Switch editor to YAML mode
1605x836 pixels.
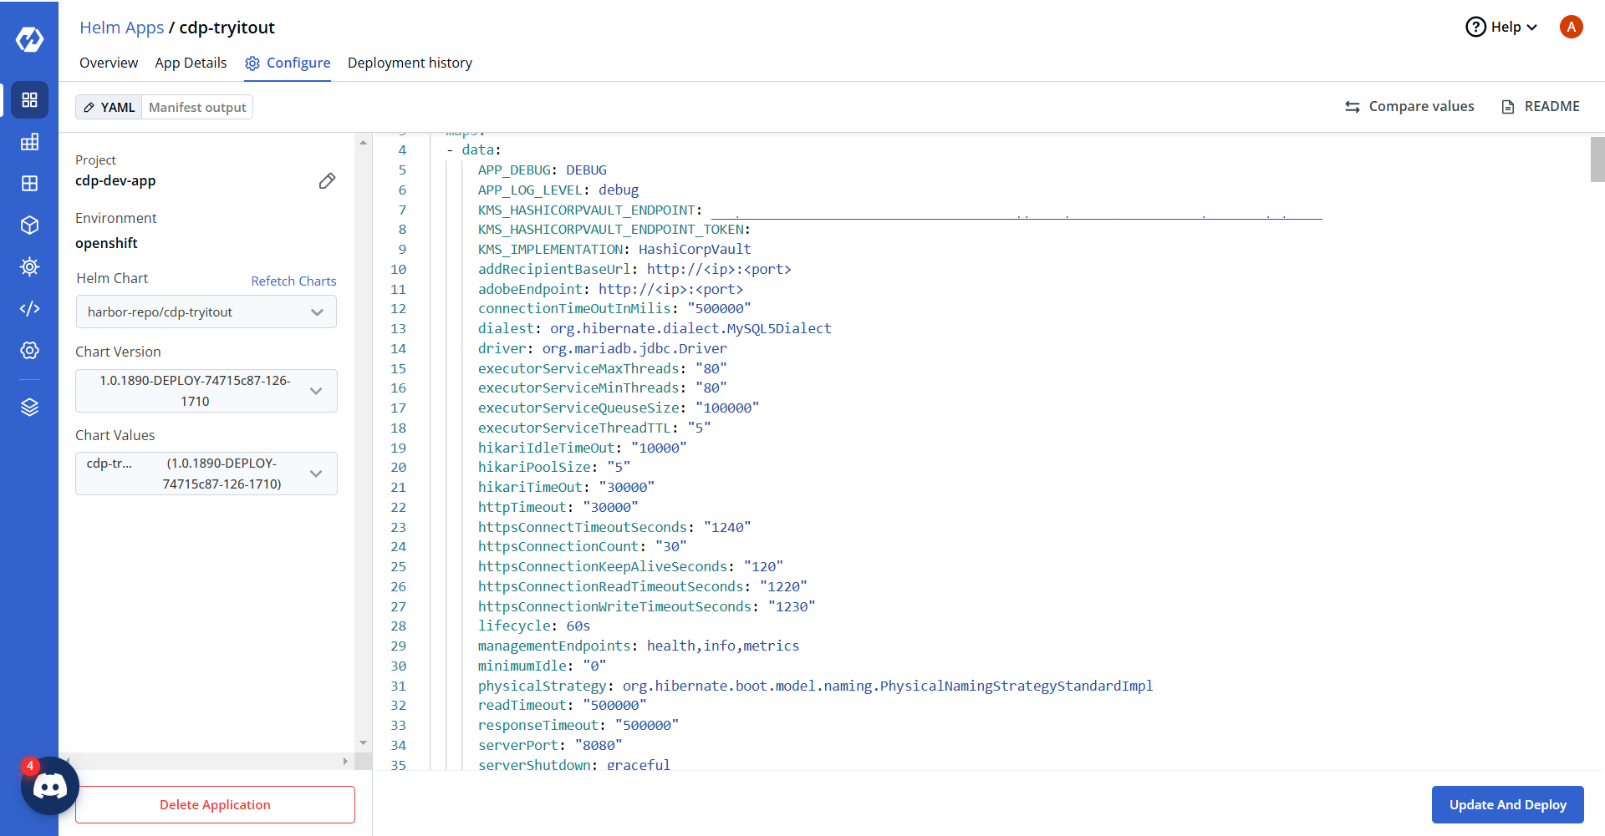[110, 108]
